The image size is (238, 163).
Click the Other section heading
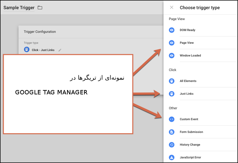(x=173, y=108)
